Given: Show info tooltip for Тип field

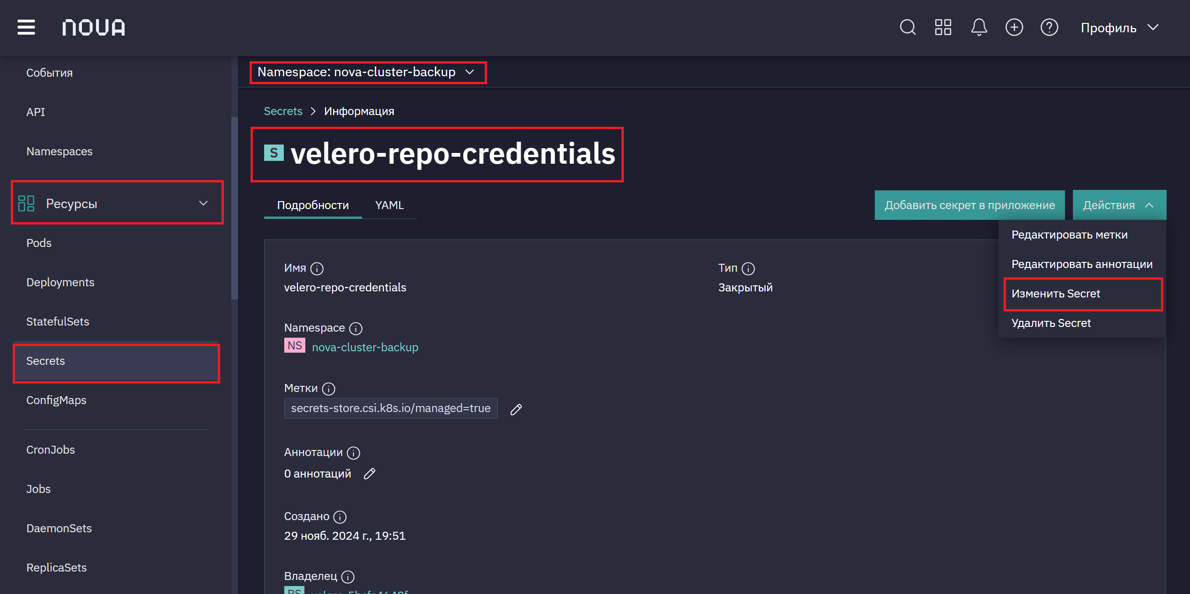Looking at the screenshot, I should tap(748, 268).
